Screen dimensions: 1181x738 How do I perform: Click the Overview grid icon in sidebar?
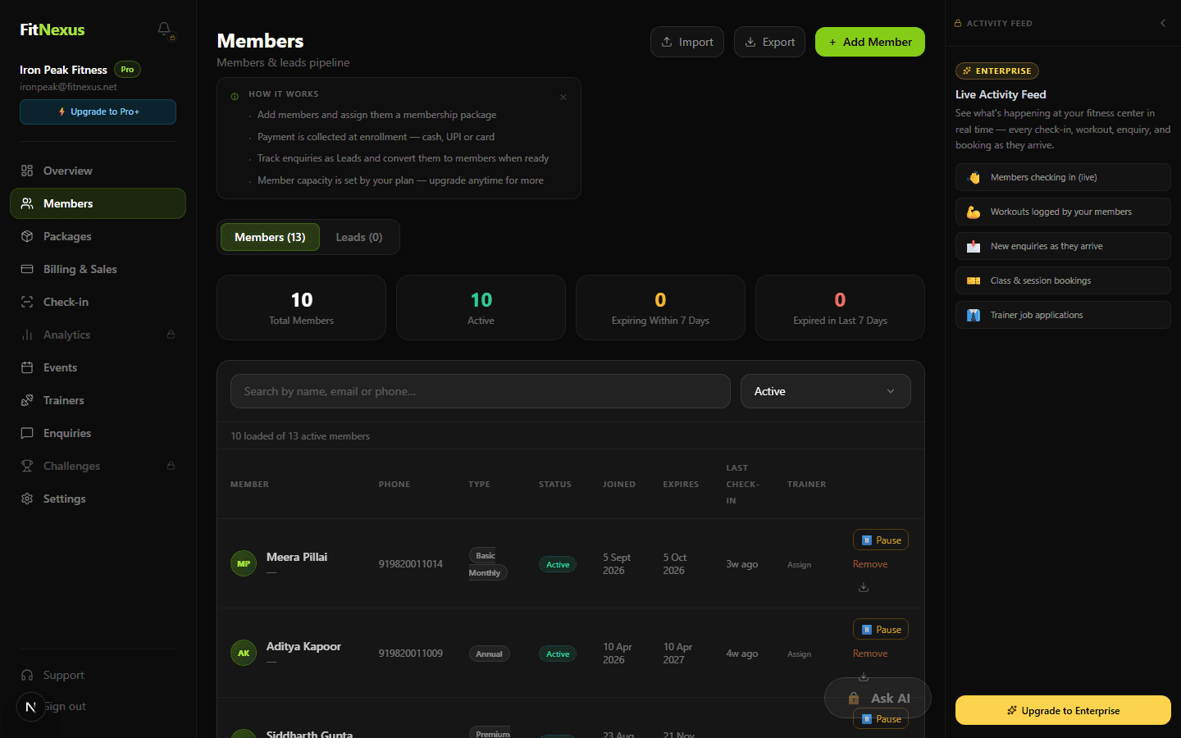pyautogui.click(x=27, y=171)
